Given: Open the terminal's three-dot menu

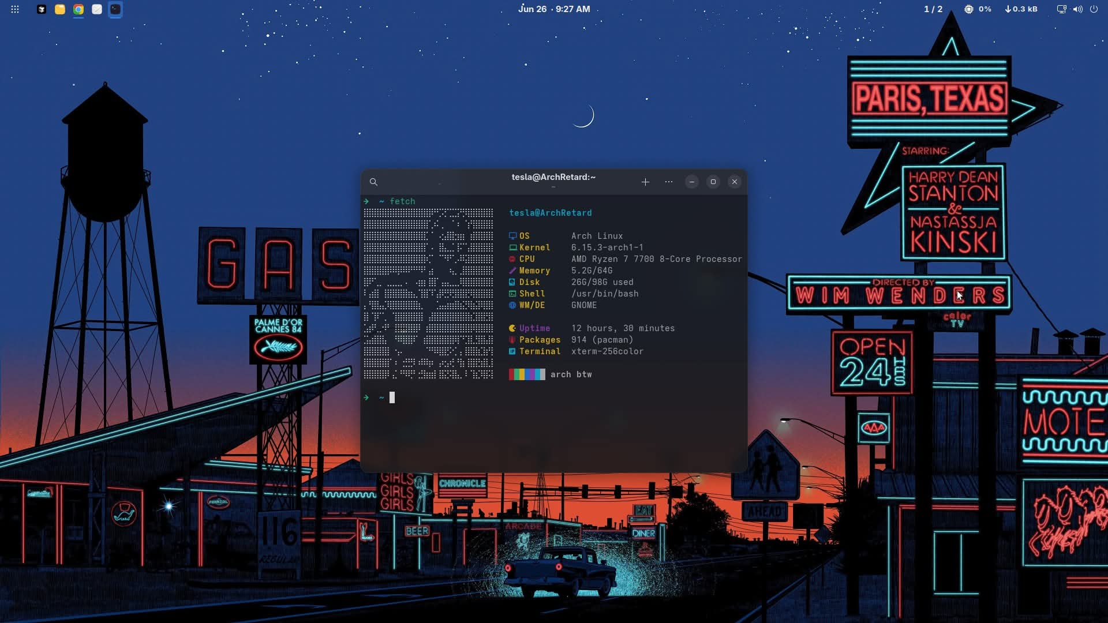Looking at the screenshot, I should (x=669, y=182).
